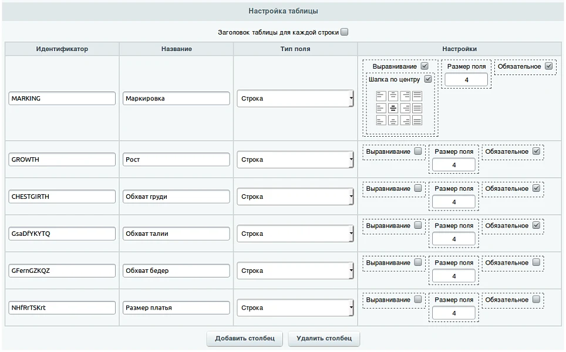Screen dimensions: 566x352
Task: Click the 'Добавить столбец' button
Action: click(245, 339)
